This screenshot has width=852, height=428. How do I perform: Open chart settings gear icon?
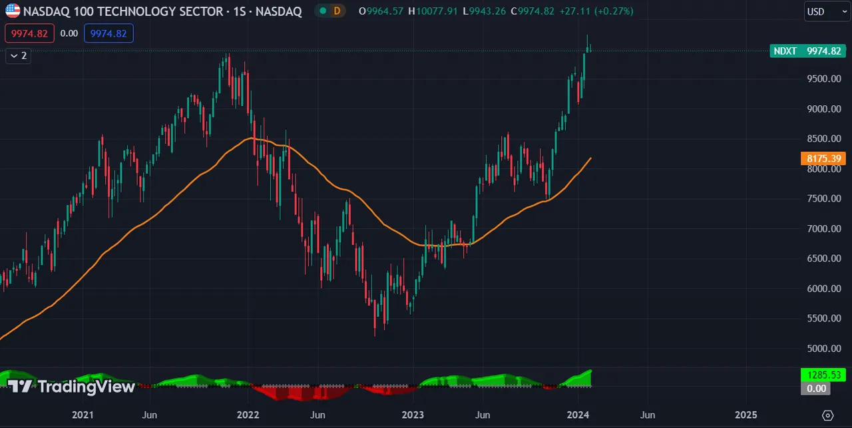coord(827,415)
